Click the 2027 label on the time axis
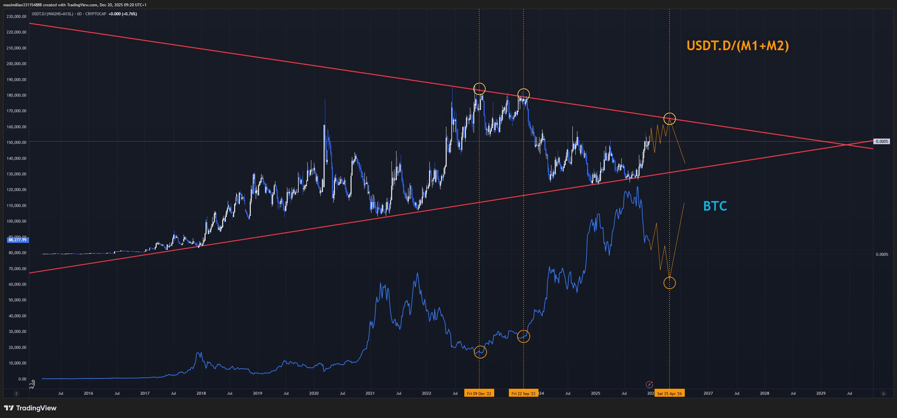 pos(708,394)
